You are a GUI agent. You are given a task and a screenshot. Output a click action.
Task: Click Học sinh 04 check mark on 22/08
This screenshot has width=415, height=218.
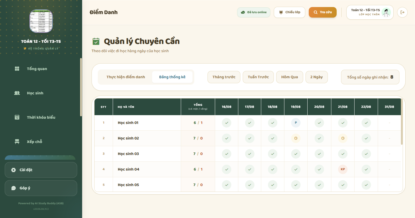tap(366, 169)
